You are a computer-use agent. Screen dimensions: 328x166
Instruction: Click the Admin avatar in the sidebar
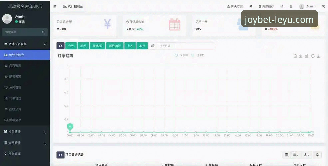[x=7, y=19]
